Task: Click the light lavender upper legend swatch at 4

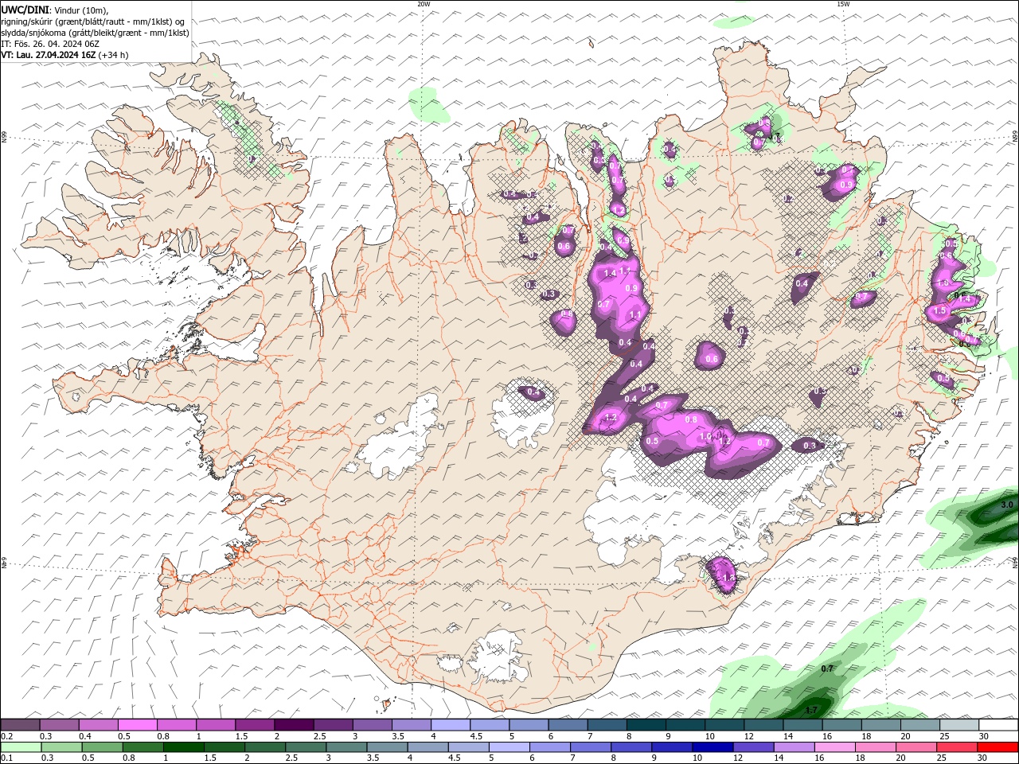Action: 451,725
